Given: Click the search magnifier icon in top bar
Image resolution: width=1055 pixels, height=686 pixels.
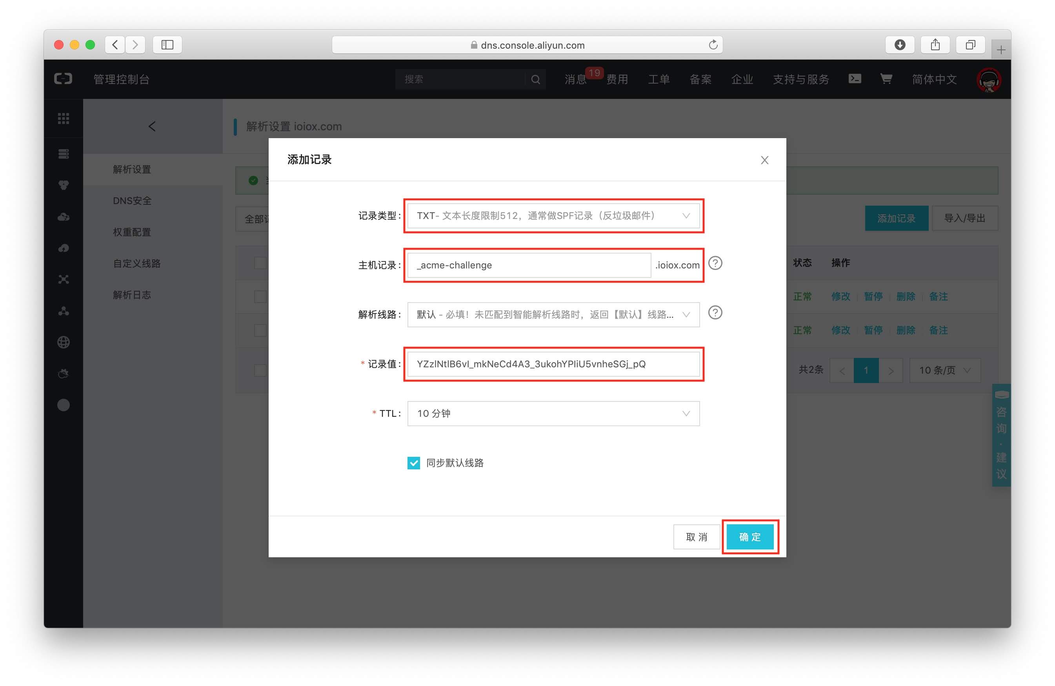Looking at the screenshot, I should pos(535,79).
